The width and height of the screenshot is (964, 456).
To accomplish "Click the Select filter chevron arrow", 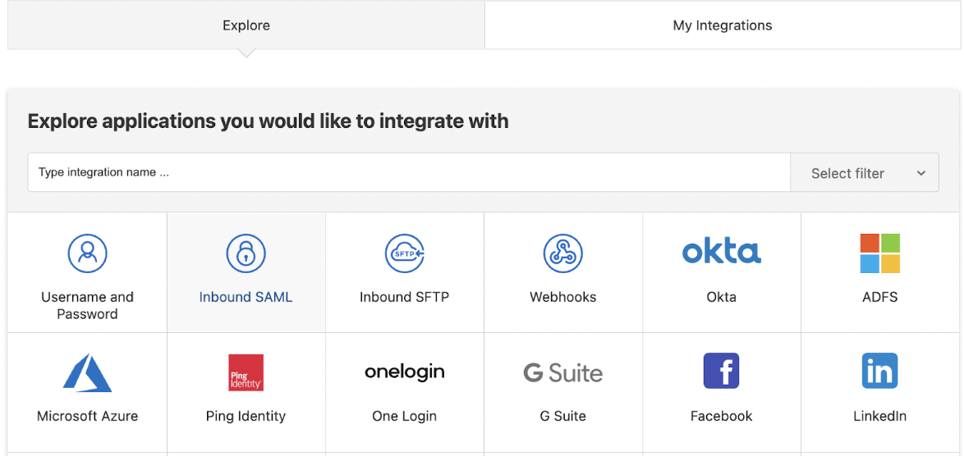I will point(920,173).
